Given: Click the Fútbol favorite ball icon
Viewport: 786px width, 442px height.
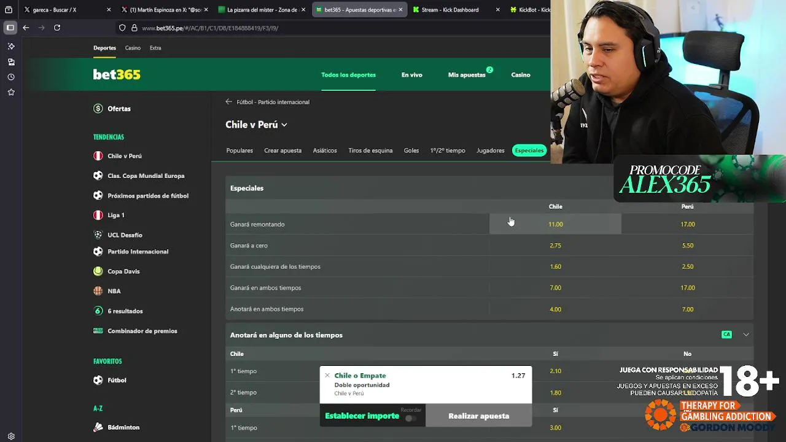Looking at the screenshot, I should [98, 380].
